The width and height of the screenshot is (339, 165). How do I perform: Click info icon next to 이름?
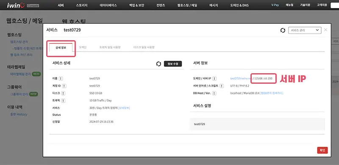(x=61, y=79)
